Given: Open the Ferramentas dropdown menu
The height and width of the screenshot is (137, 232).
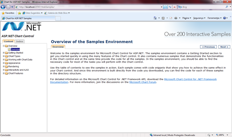Looking at the screenshot, I should (214, 18).
